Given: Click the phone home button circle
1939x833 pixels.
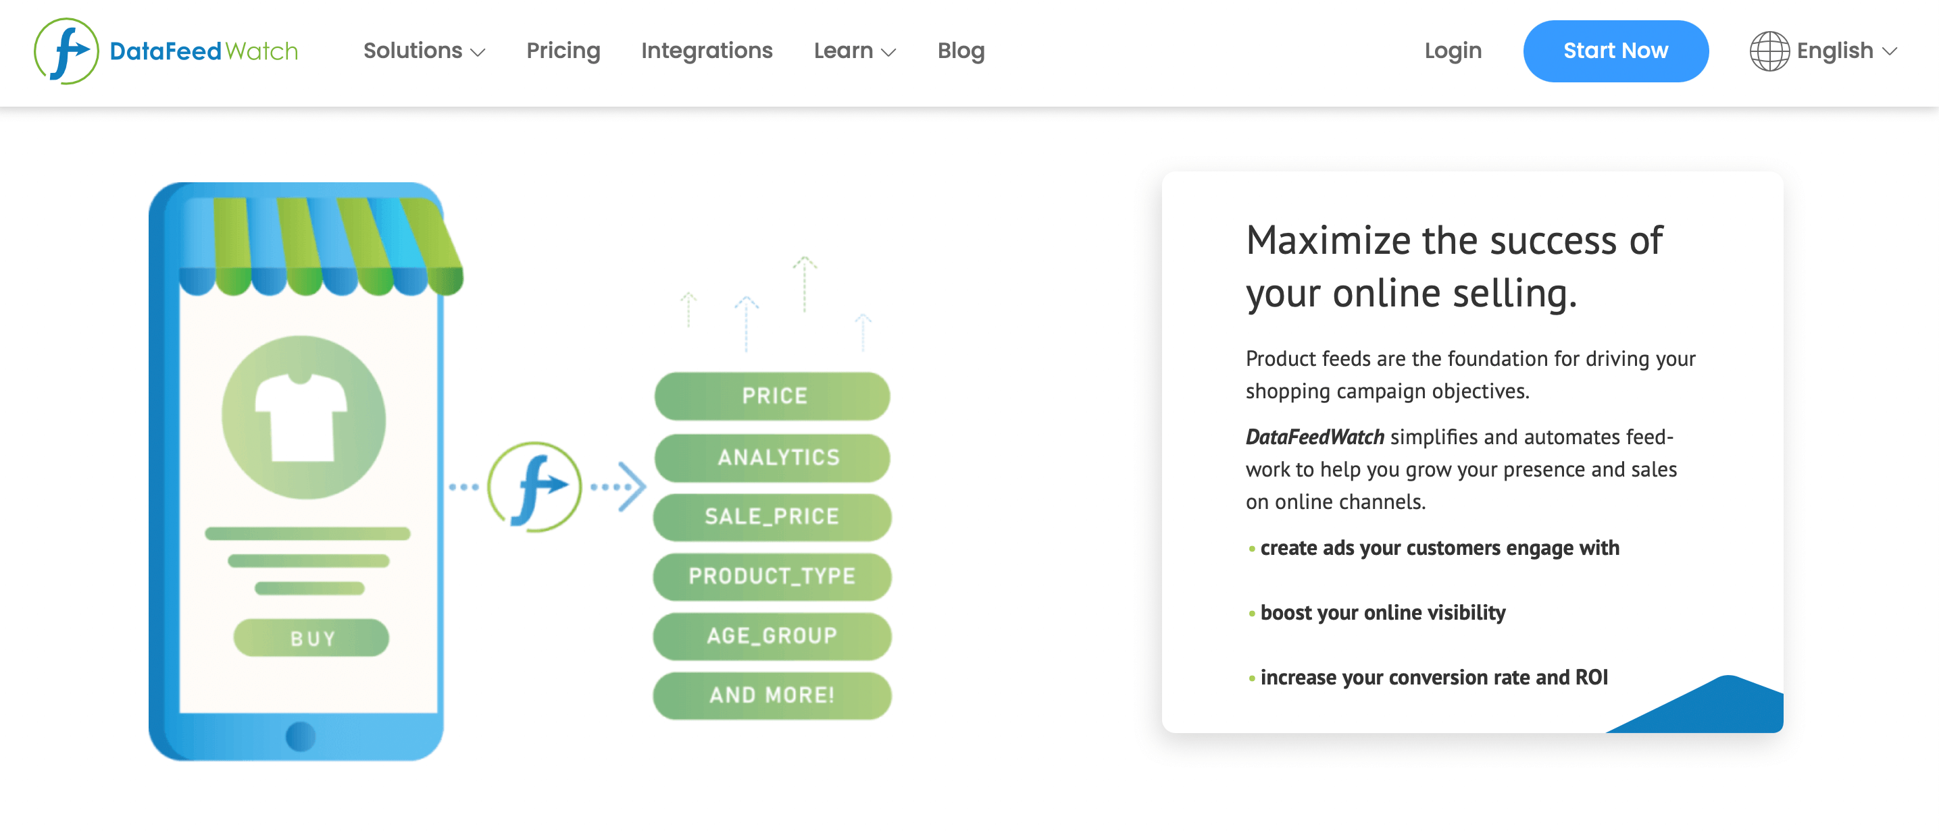Looking at the screenshot, I should click(x=301, y=736).
